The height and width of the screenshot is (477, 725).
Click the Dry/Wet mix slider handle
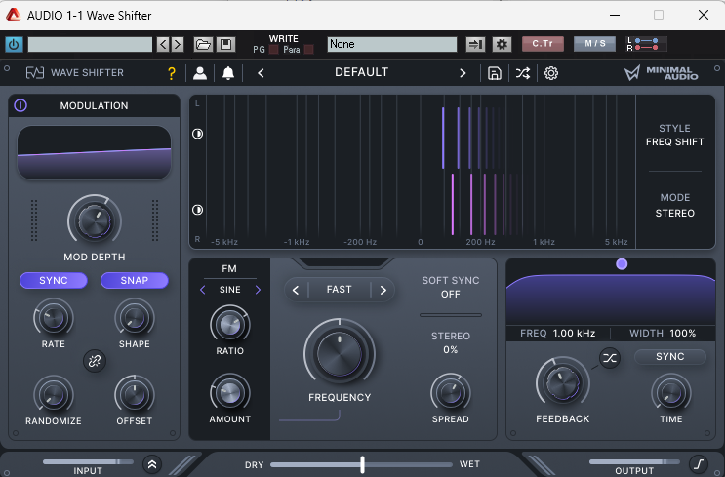coord(363,464)
